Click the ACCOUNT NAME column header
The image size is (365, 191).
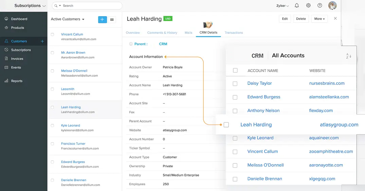pyautogui.click(x=263, y=70)
